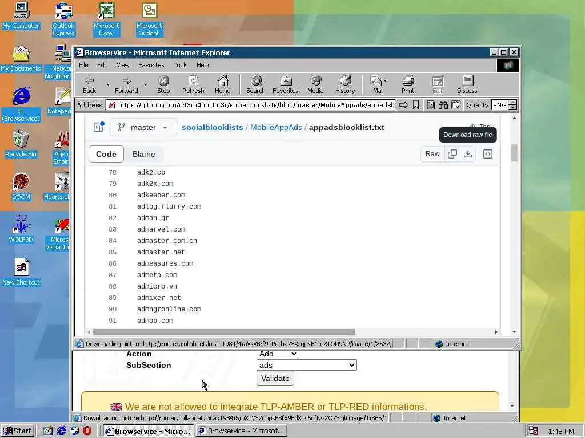Image resolution: width=585 pixels, height=438 pixels.
Task: Click the bookmark icon beside address bar
Action: coord(416,105)
